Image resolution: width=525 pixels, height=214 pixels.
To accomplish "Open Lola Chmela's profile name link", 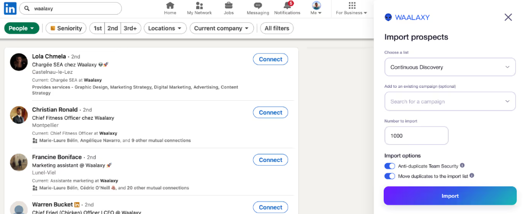I will tap(49, 56).
